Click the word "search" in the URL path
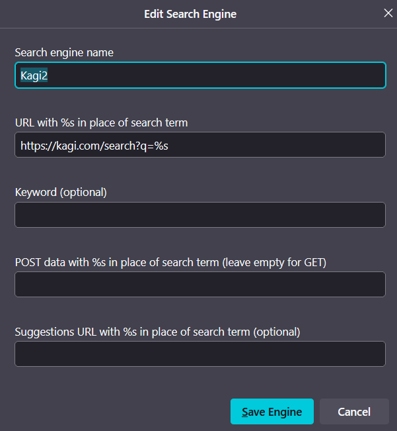397x431 pixels. (x=118, y=145)
